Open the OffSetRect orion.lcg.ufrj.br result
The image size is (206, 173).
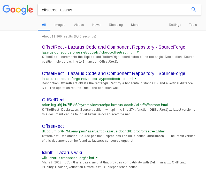[x=53, y=100]
